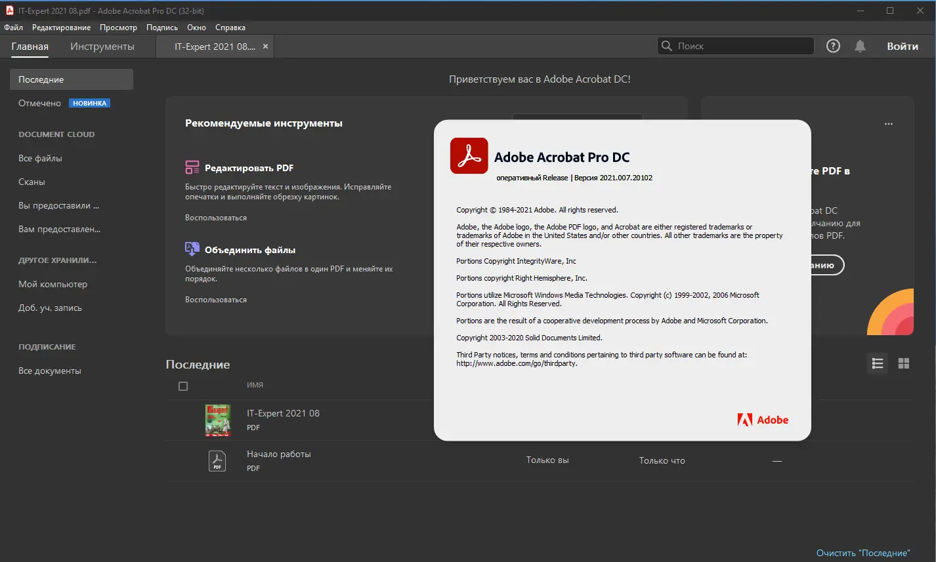Open the Редактировать PDF tool icon
Image resolution: width=936 pixels, height=562 pixels.
point(192,167)
